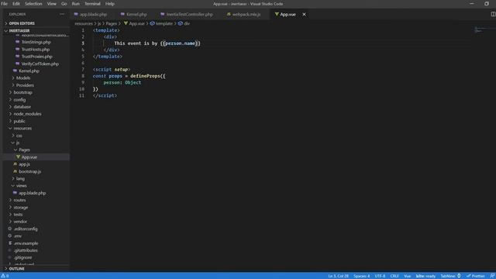Image resolution: width=496 pixels, height=279 pixels.
Task: Expand the Providers folder
Action: (25, 85)
